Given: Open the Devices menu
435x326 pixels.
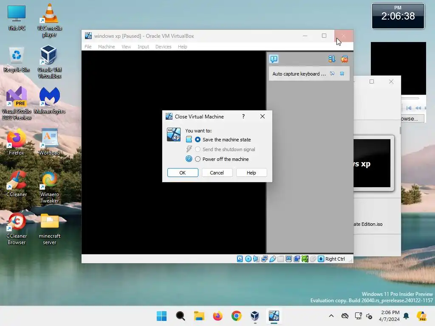Looking at the screenshot, I should pyautogui.click(x=163, y=47).
